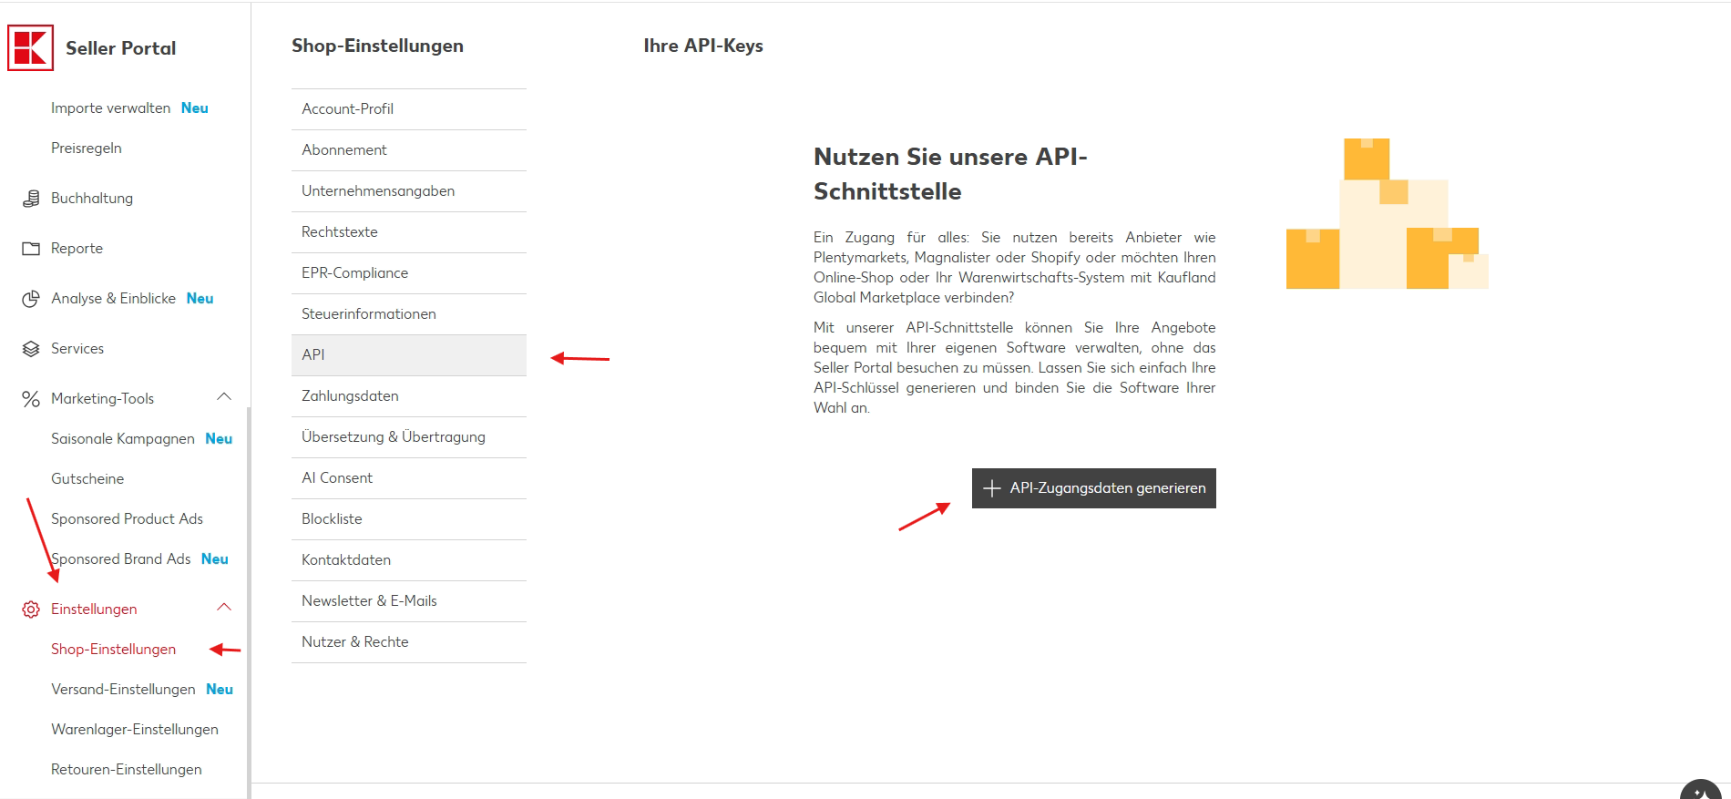Click the Services layers icon
Viewport: 1731px width, 799px height.
coord(31,349)
